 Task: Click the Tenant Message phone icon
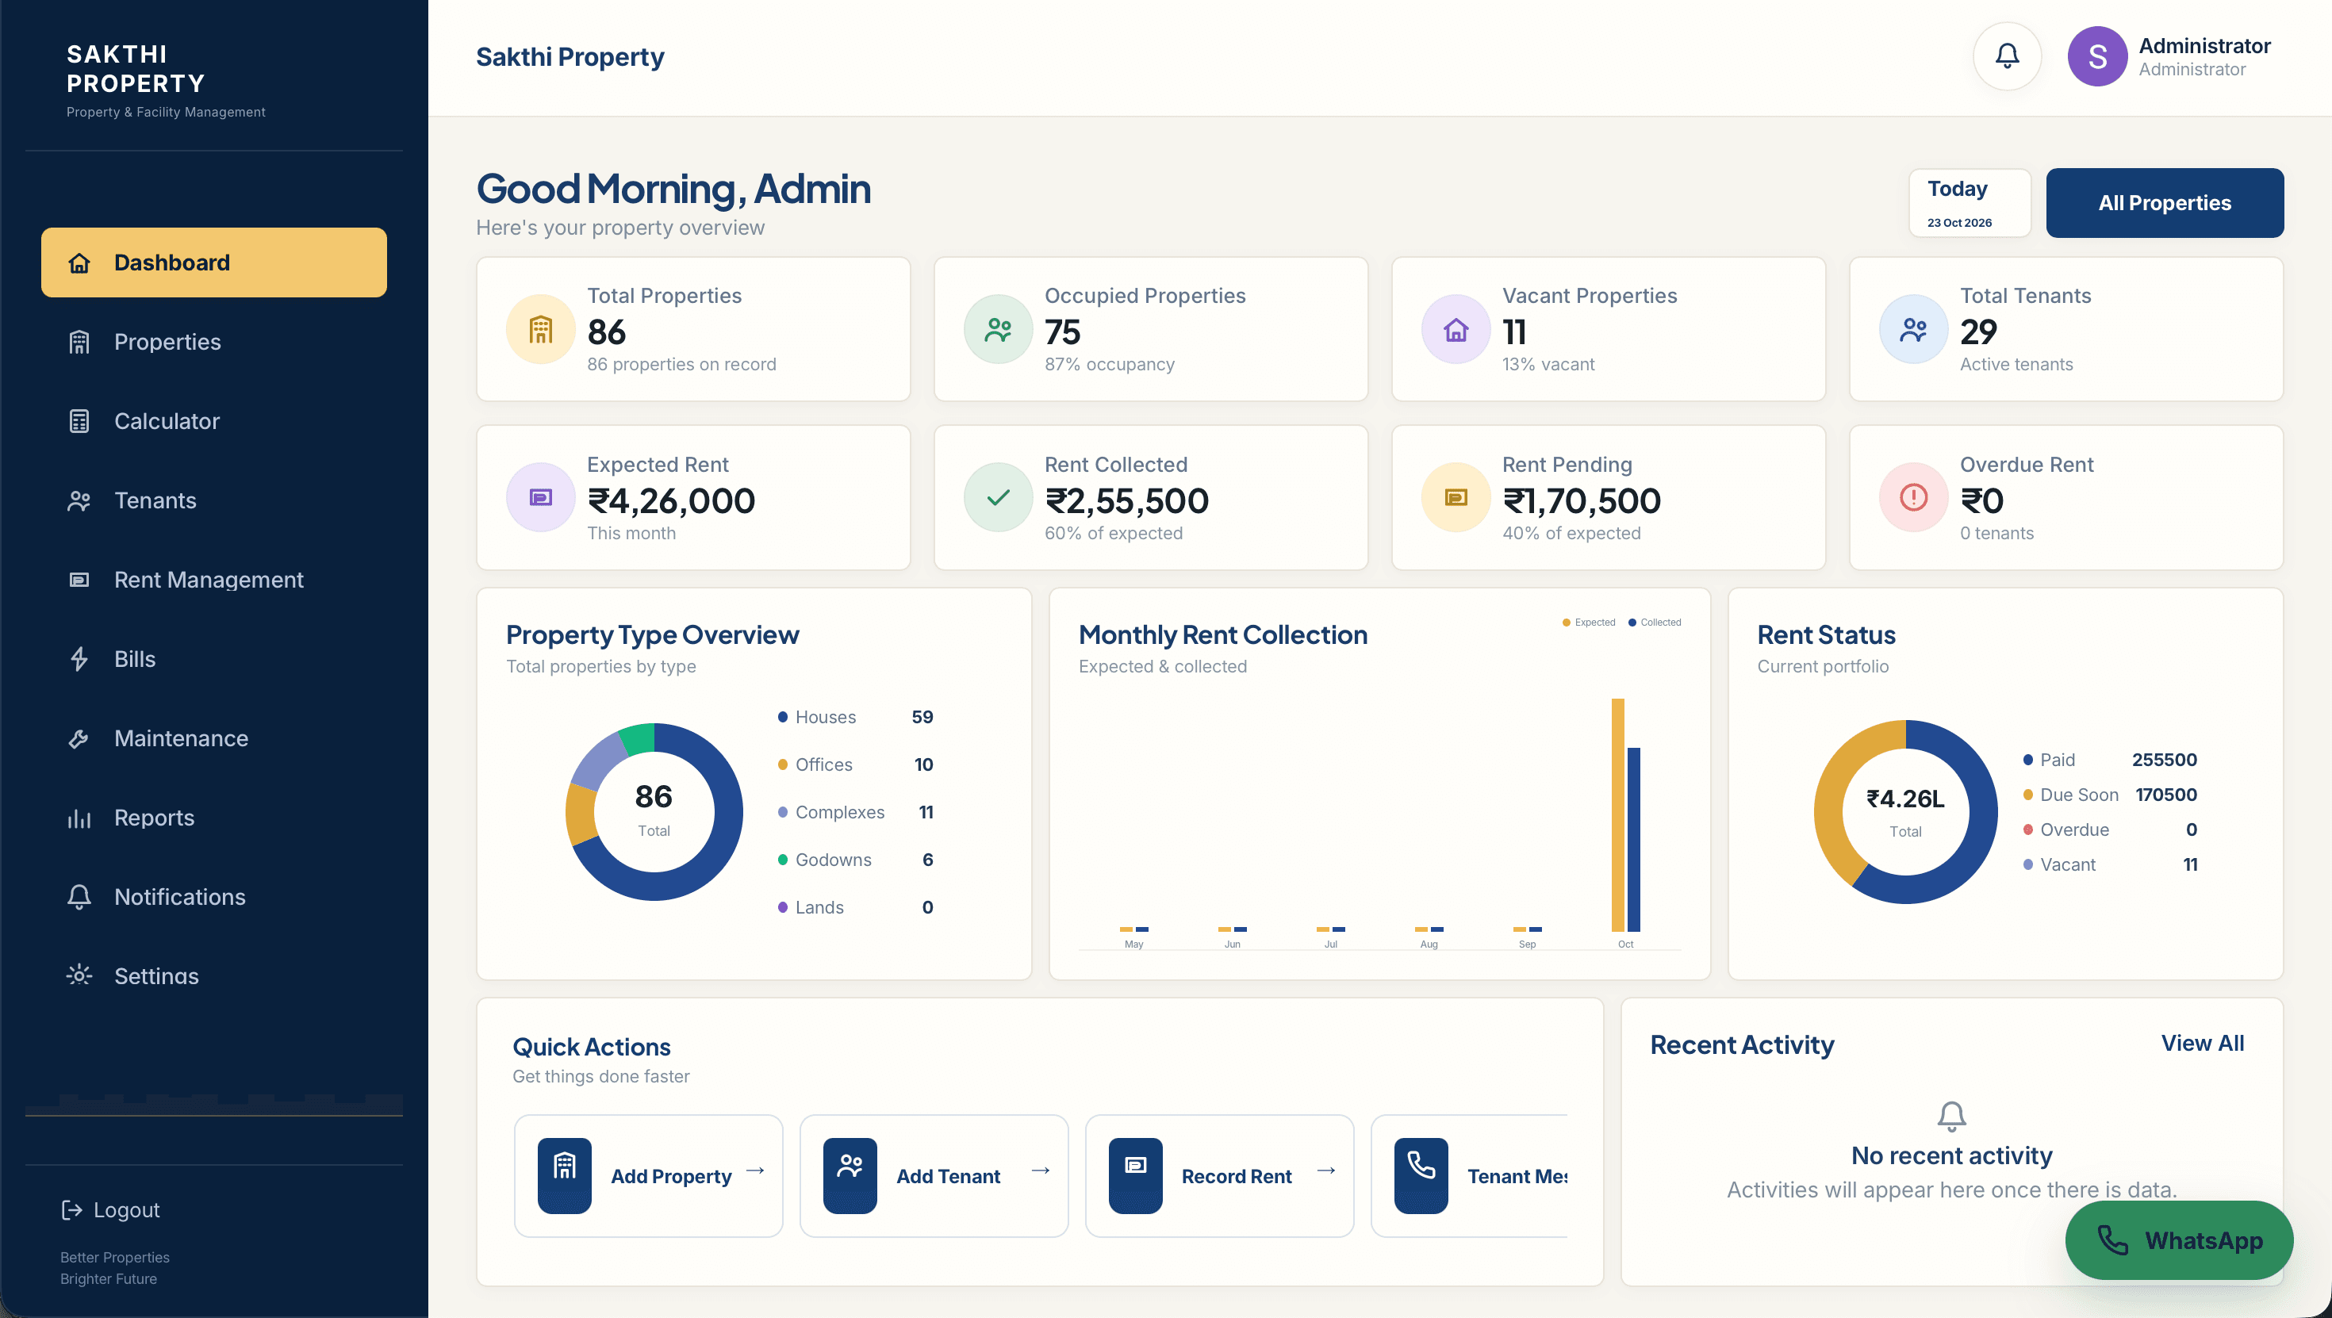point(1421,1175)
